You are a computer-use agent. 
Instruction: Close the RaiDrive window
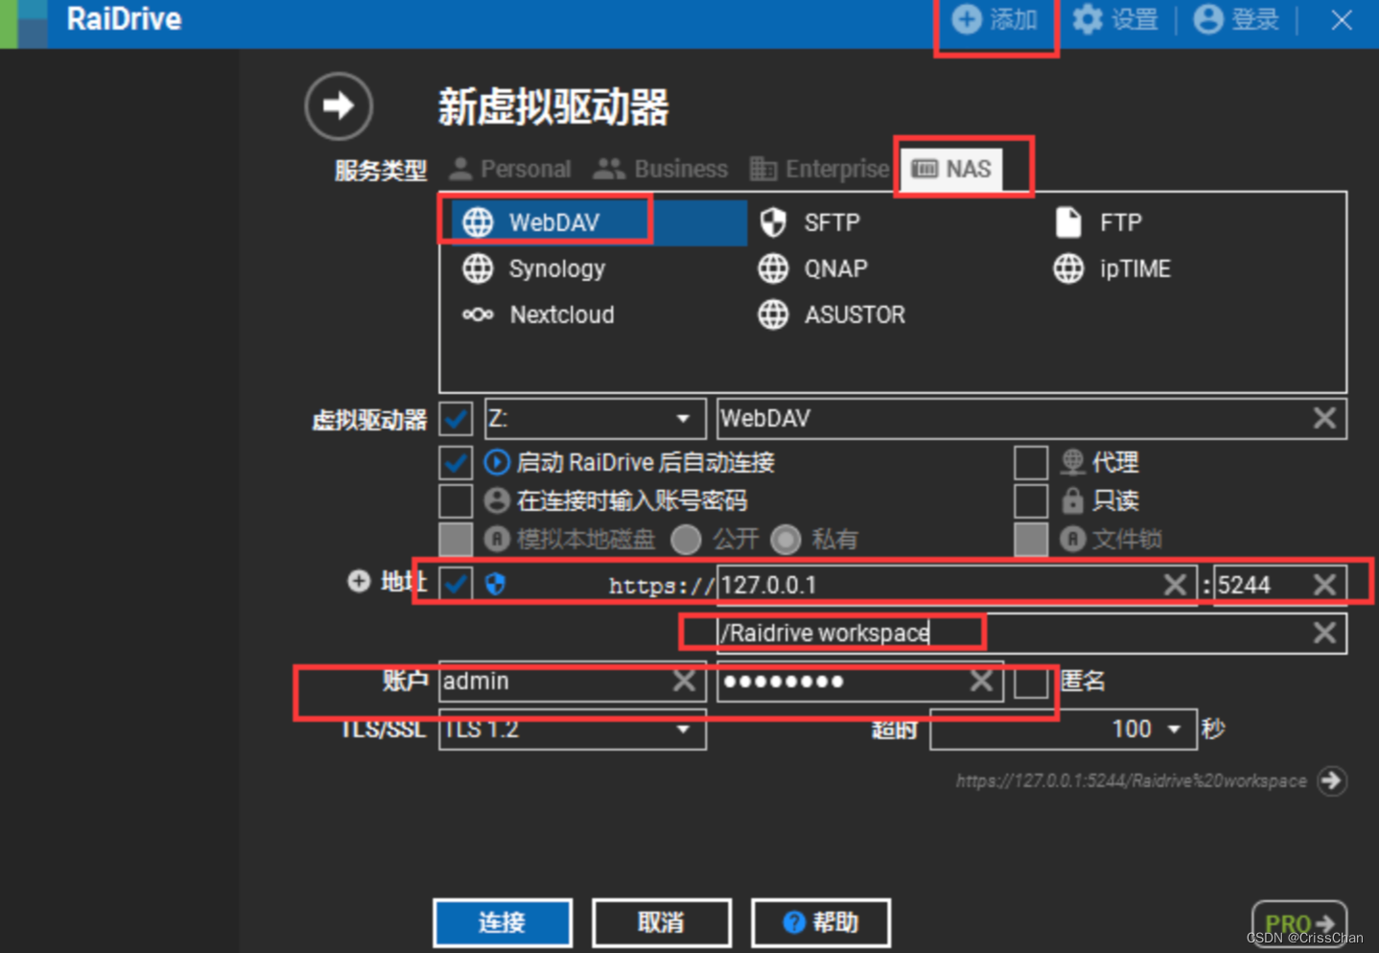click(x=1342, y=19)
